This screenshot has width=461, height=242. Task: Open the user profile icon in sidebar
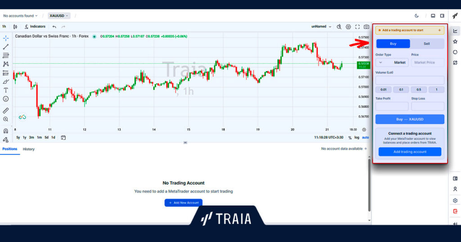455,189
